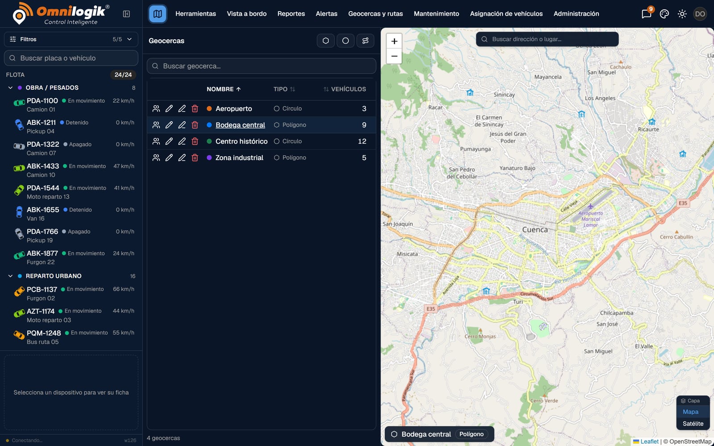
Task: Delete the Aeropuerto geofence with trash icon
Action: click(195, 108)
